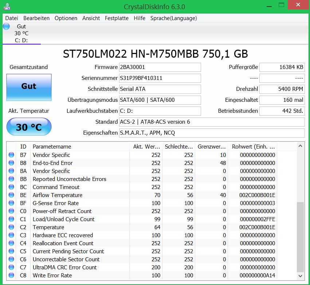Click the Firmware field 2BA30001
The height and width of the screenshot is (285, 310).
click(x=160, y=67)
